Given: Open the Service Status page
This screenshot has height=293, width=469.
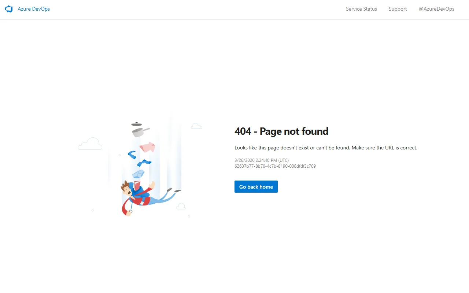Looking at the screenshot, I should pos(361,9).
